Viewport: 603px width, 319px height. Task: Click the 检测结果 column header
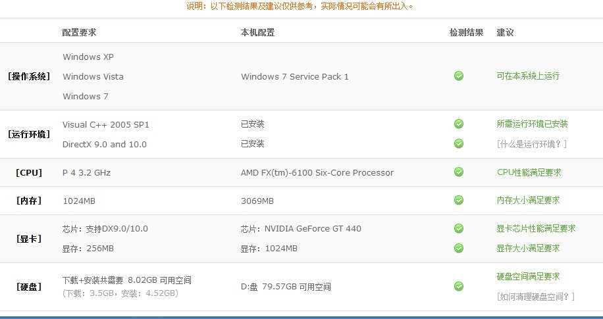[x=467, y=32]
